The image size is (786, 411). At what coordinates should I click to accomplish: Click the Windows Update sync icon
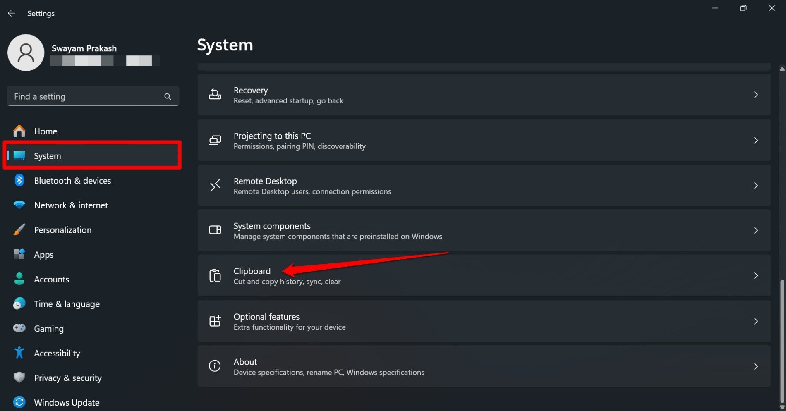click(19, 402)
